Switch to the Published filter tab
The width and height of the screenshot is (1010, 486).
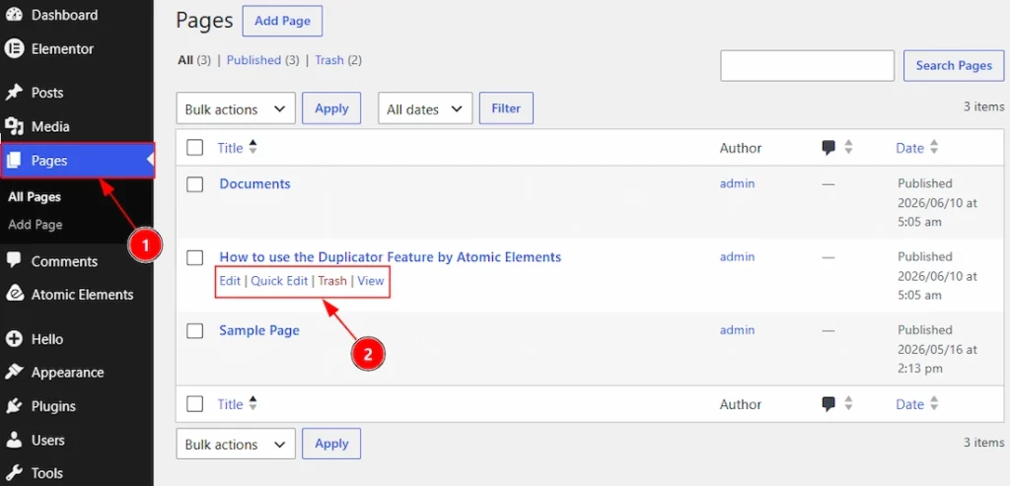pos(253,60)
